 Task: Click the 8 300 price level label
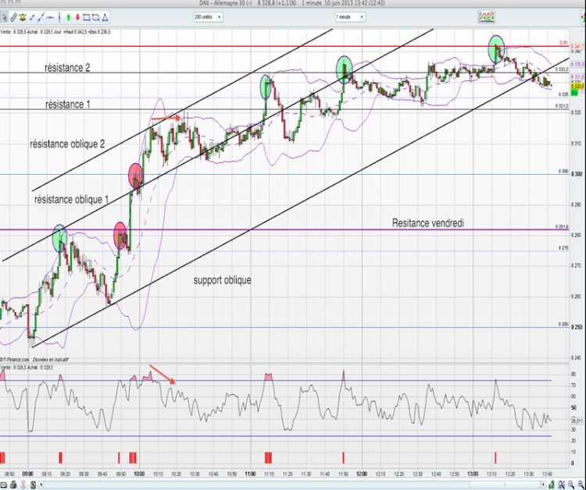click(x=577, y=174)
